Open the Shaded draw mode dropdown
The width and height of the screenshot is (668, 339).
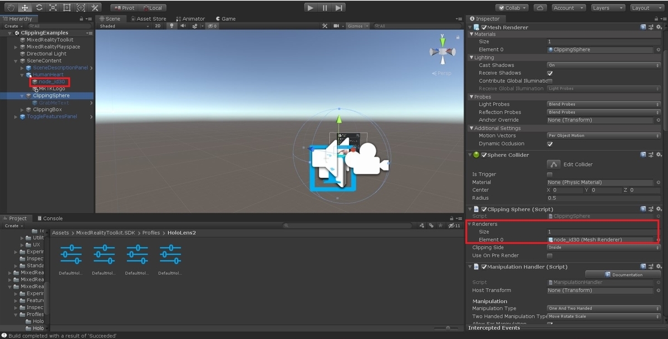(x=124, y=26)
